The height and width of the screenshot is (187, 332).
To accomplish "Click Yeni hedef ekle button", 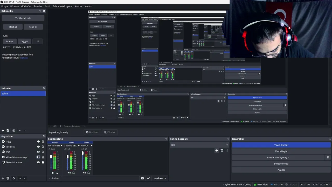I will 23,18.
